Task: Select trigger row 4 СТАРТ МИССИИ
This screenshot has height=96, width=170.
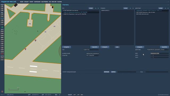Action: [x=80, y=11]
